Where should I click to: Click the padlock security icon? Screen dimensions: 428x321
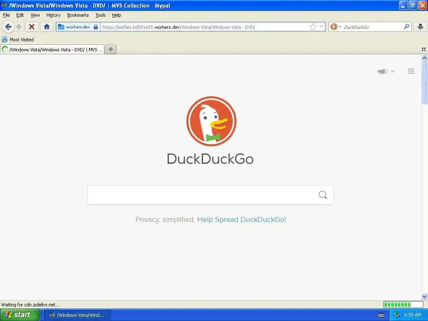click(96, 27)
